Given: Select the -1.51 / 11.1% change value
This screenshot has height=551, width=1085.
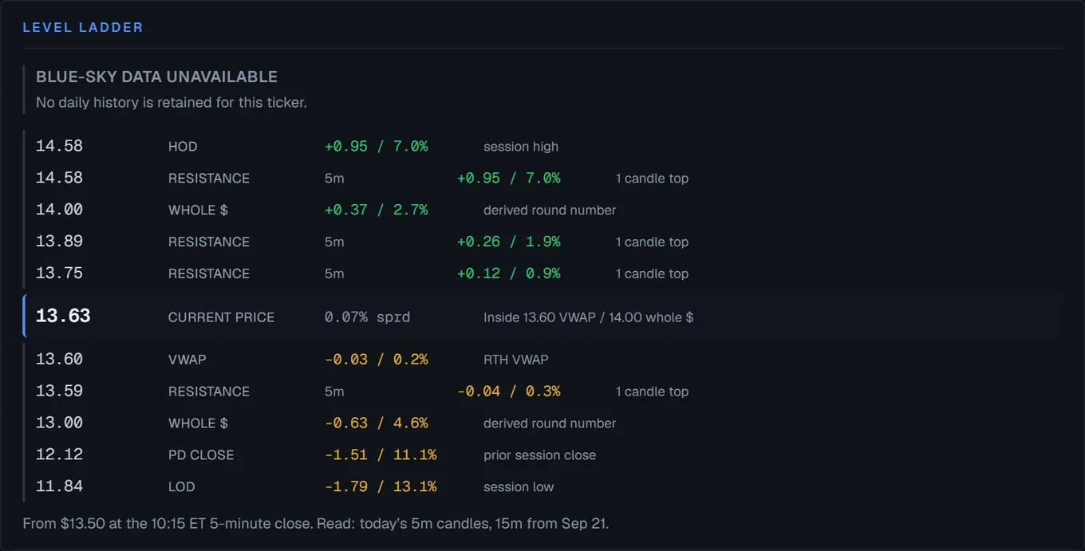Looking at the screenshot, I should pos(381,456).
